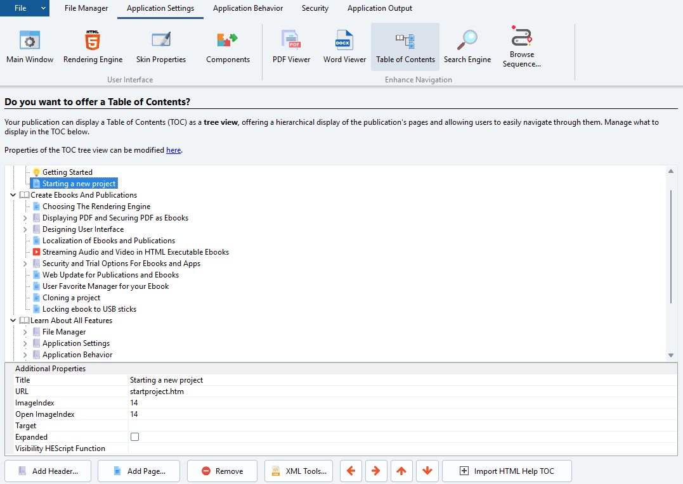Switch to the Security tab
The image size is (683, 484).
tap(315, 8)
